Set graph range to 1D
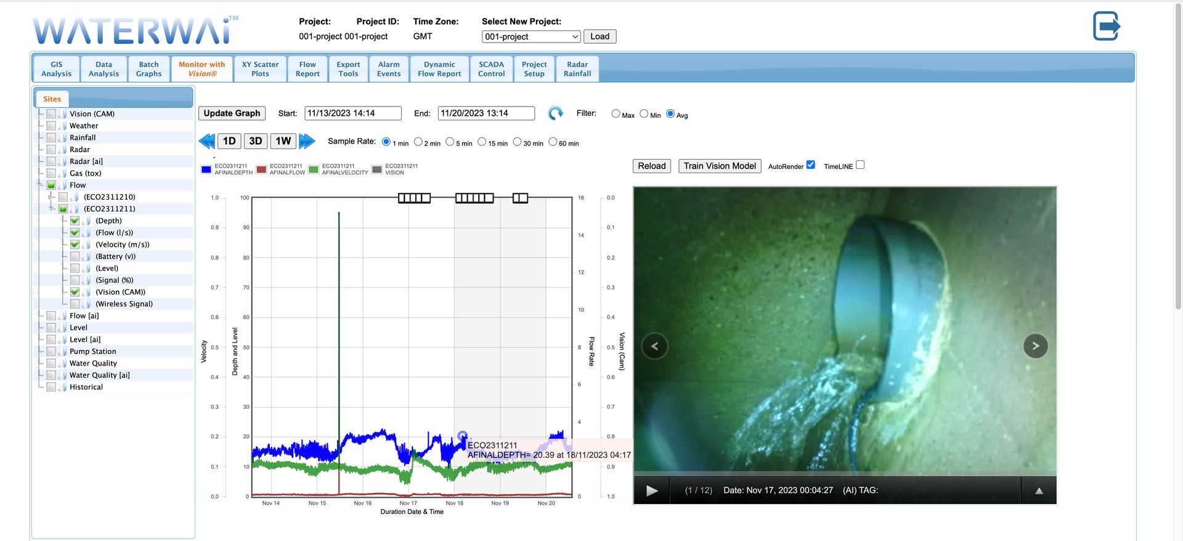This screenshot has height=541, width=1183. (229, 141)
